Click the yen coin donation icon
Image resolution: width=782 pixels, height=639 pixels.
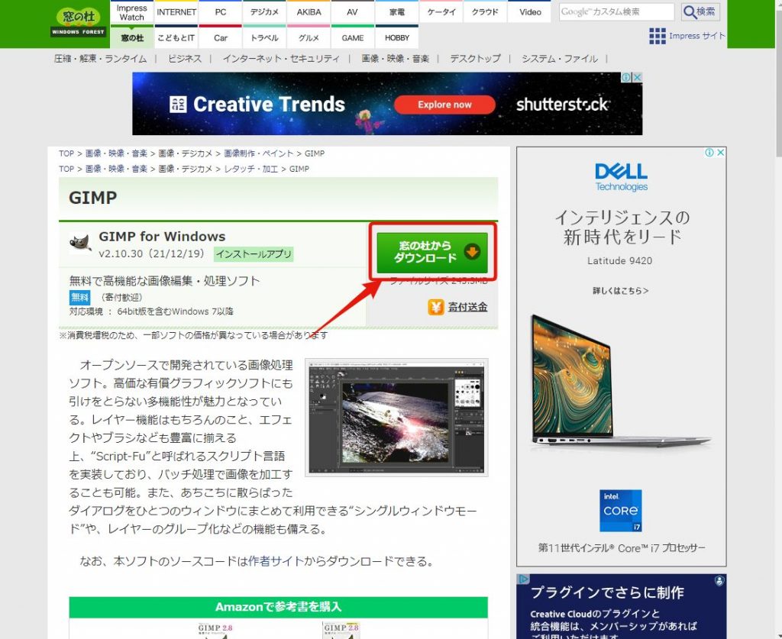[x=437, y=307]
